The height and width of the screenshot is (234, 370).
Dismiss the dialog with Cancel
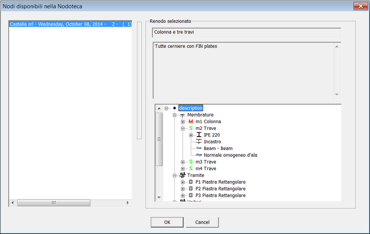pyautogui.click(x=202, y=222)
